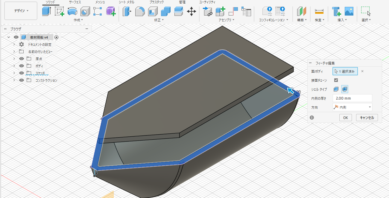Choose the Hole tool icon
389x198 pixels.
coord(85,11)
